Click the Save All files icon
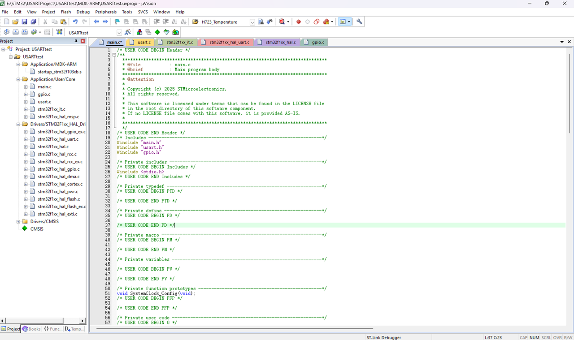 [x=33, y=22]
